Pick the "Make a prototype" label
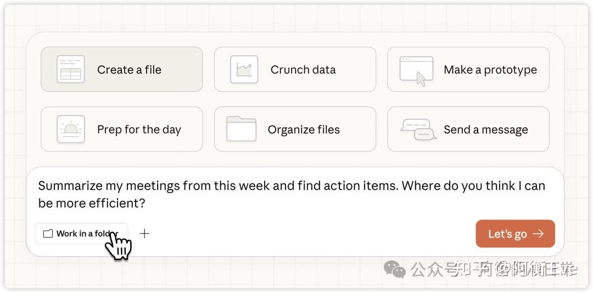The width and height of the screenshot is (593, 293). coord(490,70)
